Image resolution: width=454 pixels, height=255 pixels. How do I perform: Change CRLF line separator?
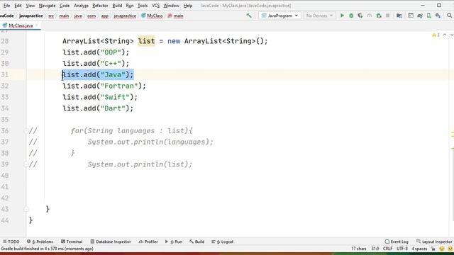click(x=387, y=249)
